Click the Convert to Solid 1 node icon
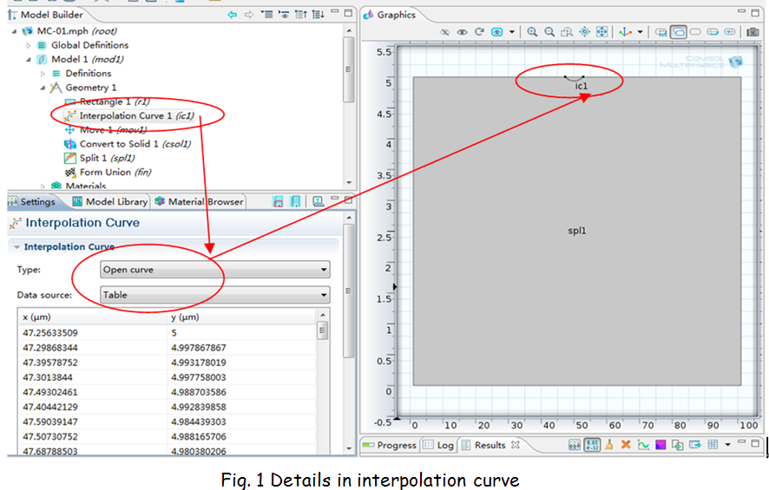Image resolution: width=769 pixels, height=490 pixels. point(70,144)
